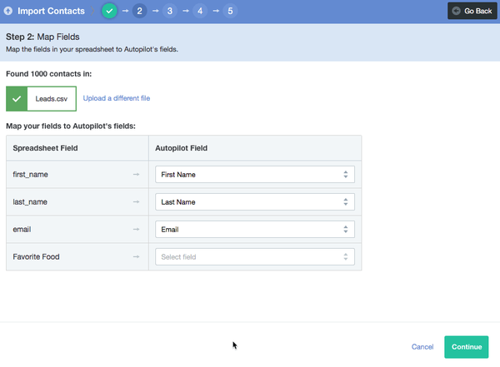The height and width of the screenshot is (367, 500).
Task: Click the Step 2: Map Fields heading
Action: (x=42, y=37)
